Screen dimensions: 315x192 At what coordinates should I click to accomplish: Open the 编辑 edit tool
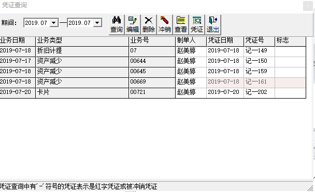coord(133,24)
